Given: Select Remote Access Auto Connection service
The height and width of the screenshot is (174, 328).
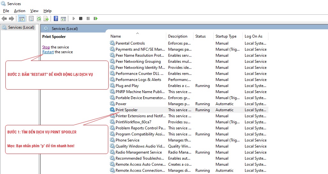Looking at the screenshot, I should (x=189, y=164).
